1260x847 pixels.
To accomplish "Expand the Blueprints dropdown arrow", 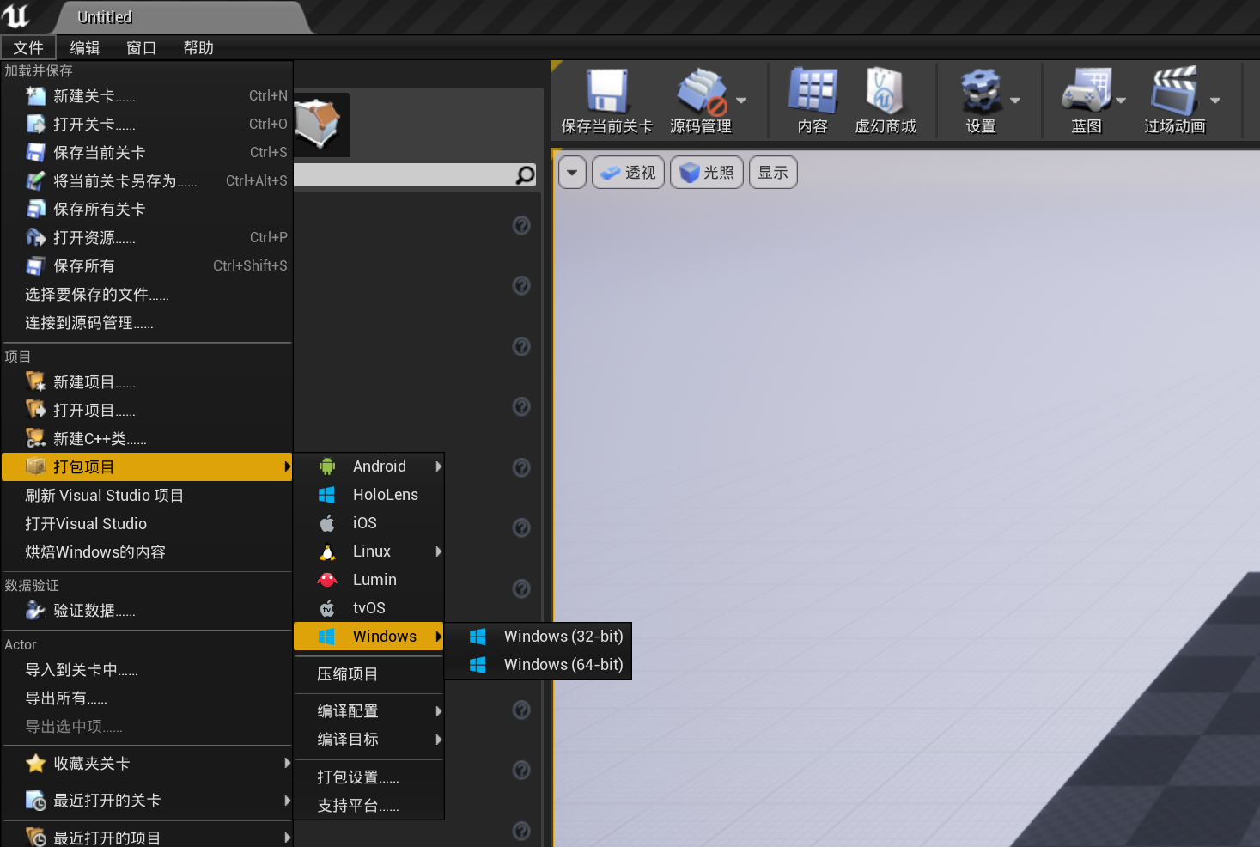I will 1121,101.
